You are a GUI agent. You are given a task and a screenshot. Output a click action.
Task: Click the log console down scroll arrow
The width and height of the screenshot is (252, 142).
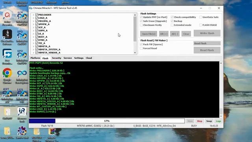(221, 116)
